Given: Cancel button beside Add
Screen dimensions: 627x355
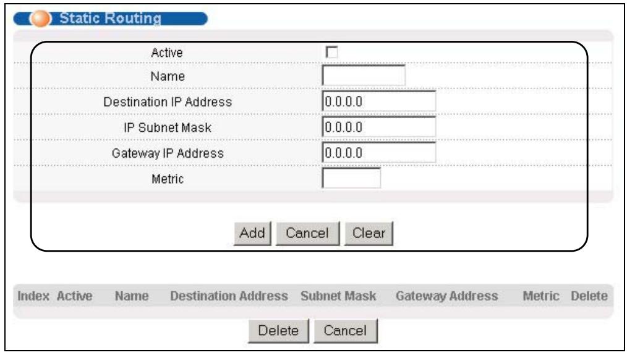Looking at the screenshot, I should [307, 233].
